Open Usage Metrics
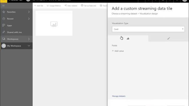The image size is (189, 106). [54, 6]
